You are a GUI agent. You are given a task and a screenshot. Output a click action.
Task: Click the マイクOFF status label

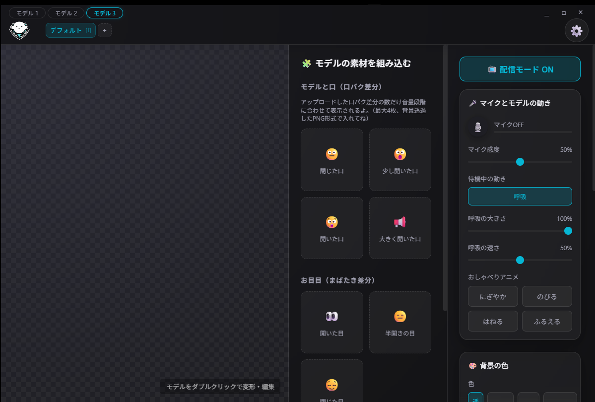[x=509, y=125]
